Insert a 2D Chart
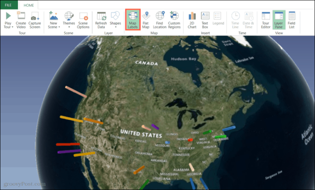Screen dimensions: 315x190 [x=192, y=19]
